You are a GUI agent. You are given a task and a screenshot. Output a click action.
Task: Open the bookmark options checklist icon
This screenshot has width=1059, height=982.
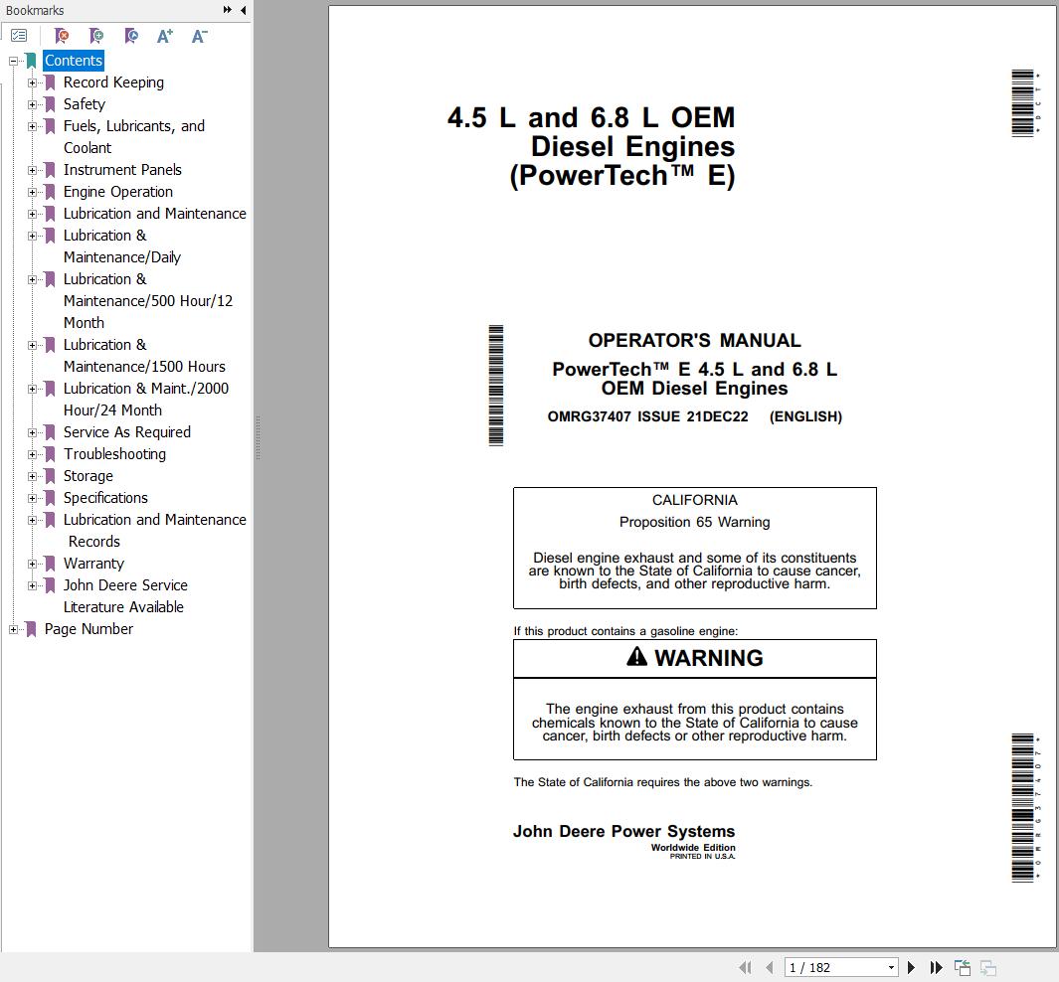[19, 36]
